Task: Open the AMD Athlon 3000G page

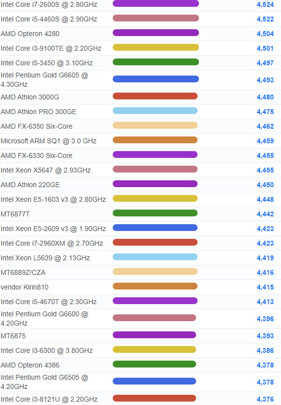Action: tap(30, 97)
